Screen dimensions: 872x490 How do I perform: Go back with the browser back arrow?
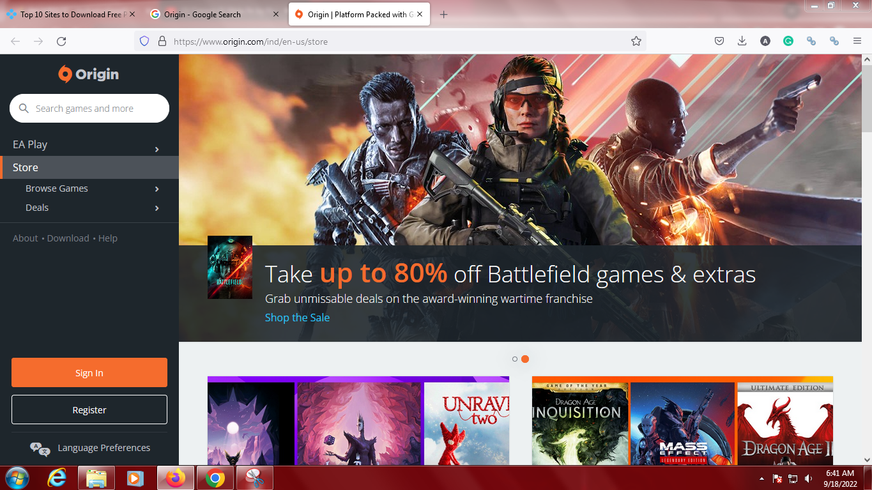tap(15, 42)
